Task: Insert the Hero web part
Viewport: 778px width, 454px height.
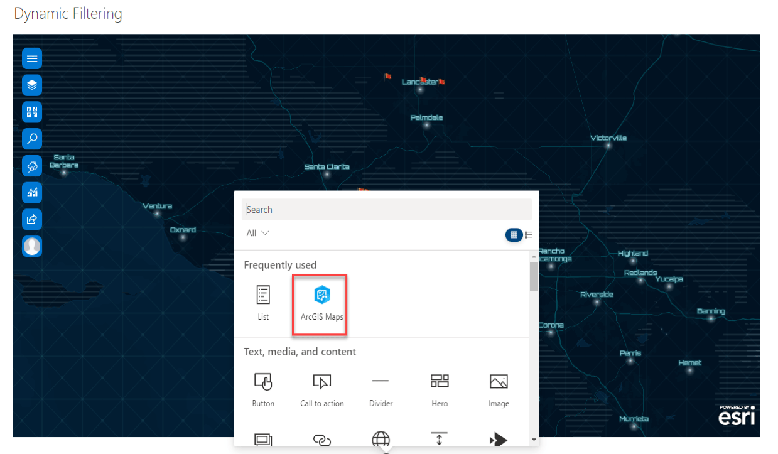Action: click(440, 389)
